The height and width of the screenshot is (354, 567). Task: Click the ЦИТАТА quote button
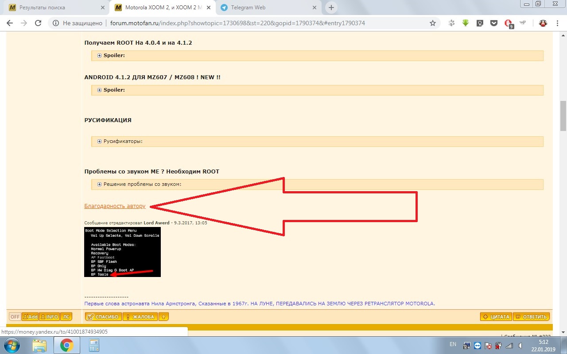click(x=496, y=317)
